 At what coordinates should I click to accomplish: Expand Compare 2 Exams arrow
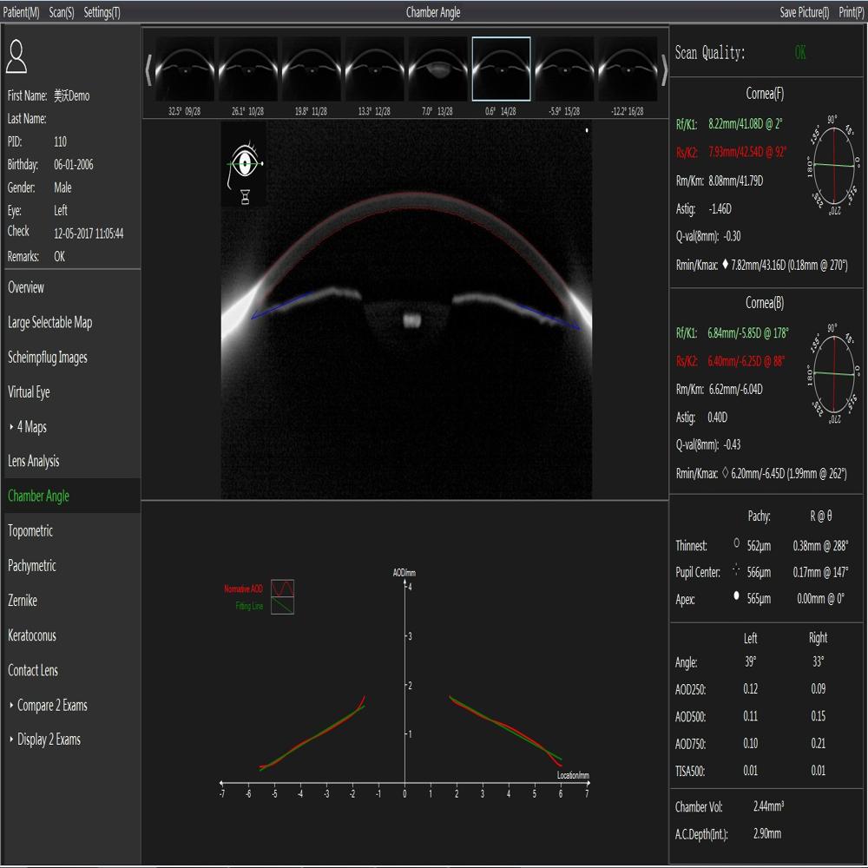click(11, 705)
